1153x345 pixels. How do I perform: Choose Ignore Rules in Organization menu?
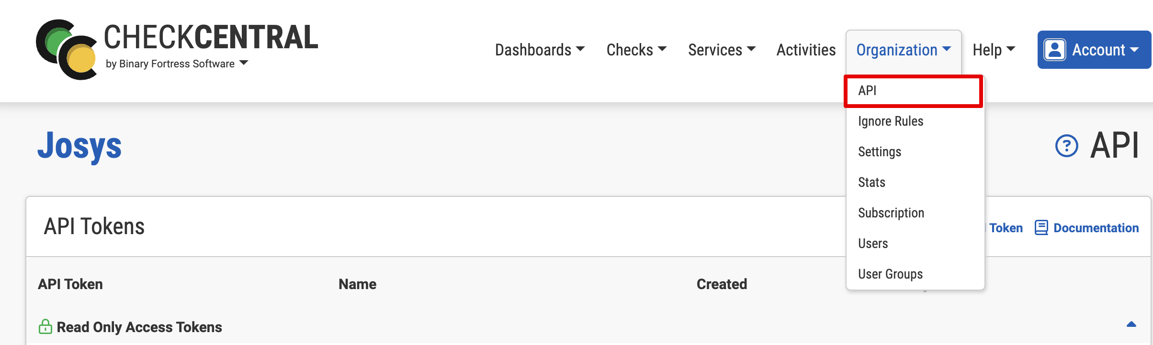click(891, 121)
